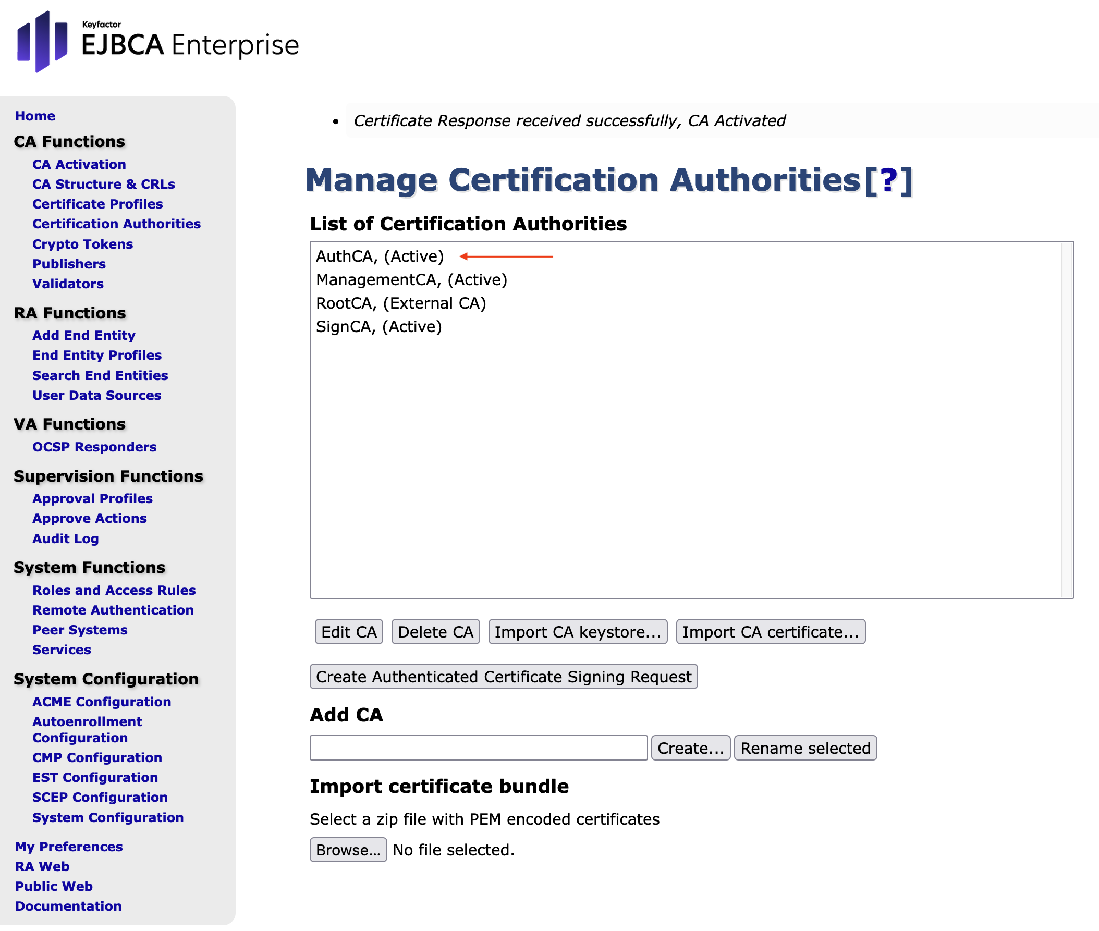The height and width of the screenshot is (931, 1099).
Task: Click Import CA keystore button
Action: (x=578, y=632)
